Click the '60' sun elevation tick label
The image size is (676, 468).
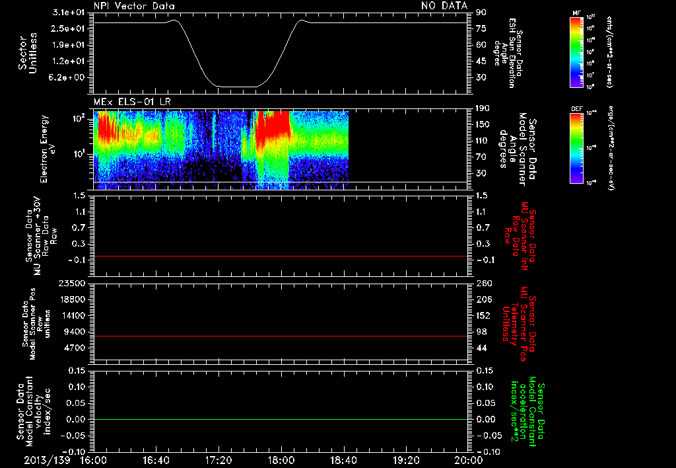point(481,45)
